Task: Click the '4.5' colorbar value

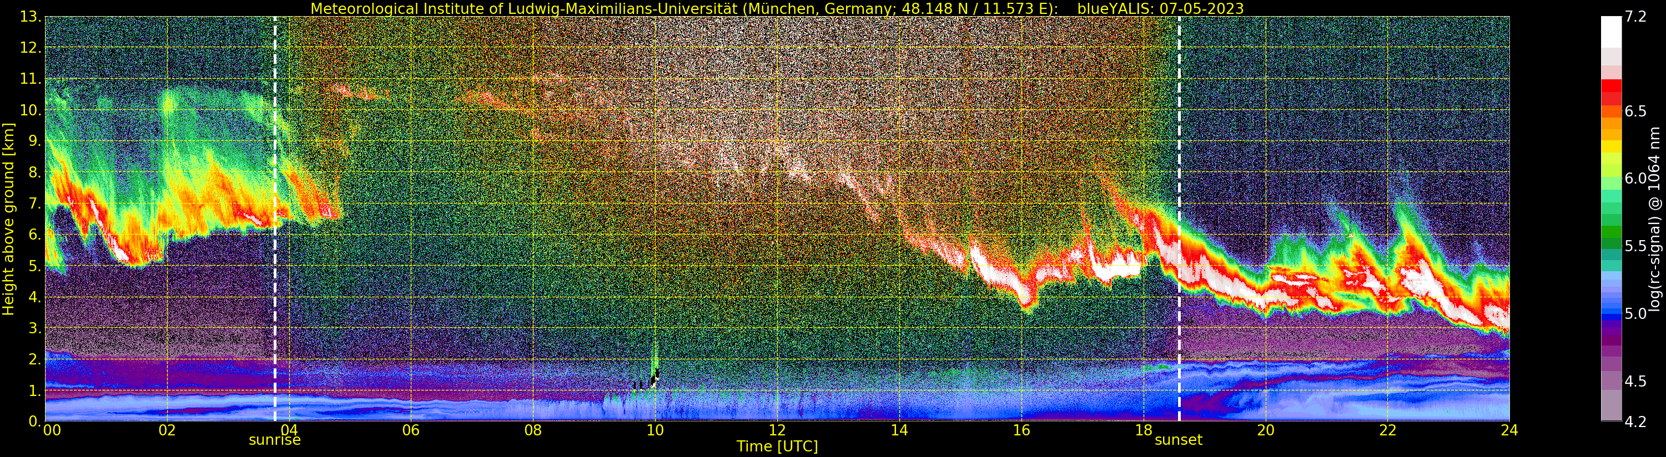Action: pyautogui.click(x=1635, y=382)
